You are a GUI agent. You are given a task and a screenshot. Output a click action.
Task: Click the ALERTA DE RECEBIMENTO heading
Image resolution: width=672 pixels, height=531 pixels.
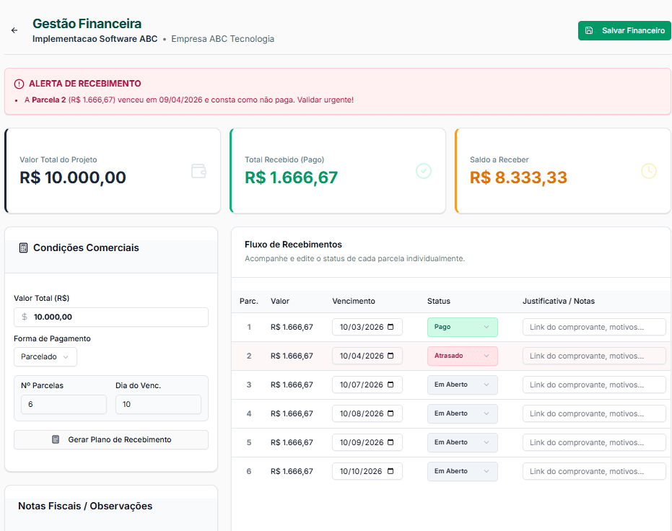pos(85,84)
